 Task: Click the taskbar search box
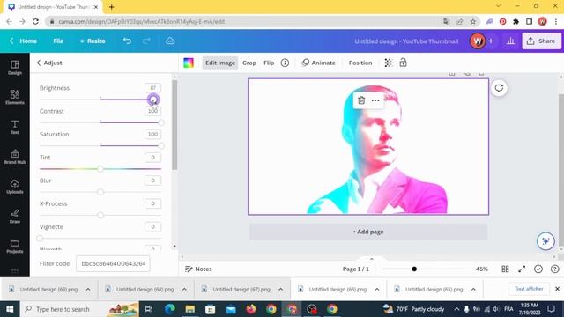80,309
